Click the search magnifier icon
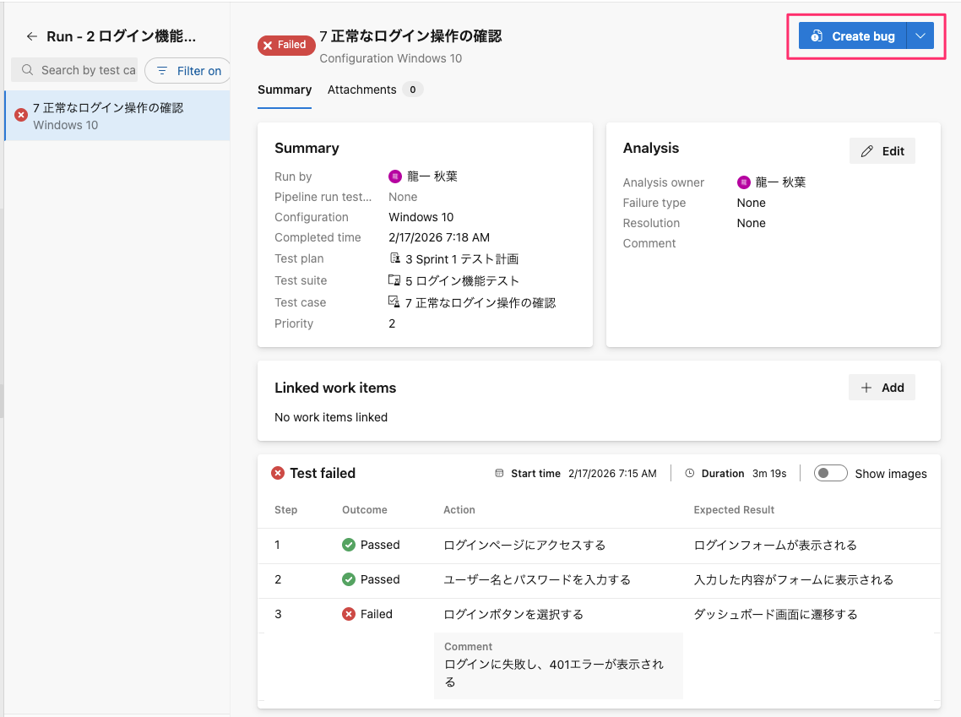961x717 pixels. (x=28, y=70)
